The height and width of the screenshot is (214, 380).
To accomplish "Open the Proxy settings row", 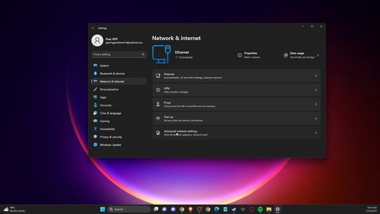I will 236,105.
